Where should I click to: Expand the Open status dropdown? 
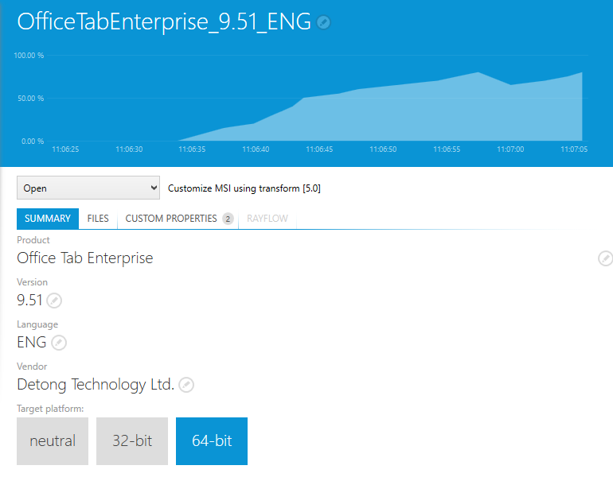(x=88, y=188)
